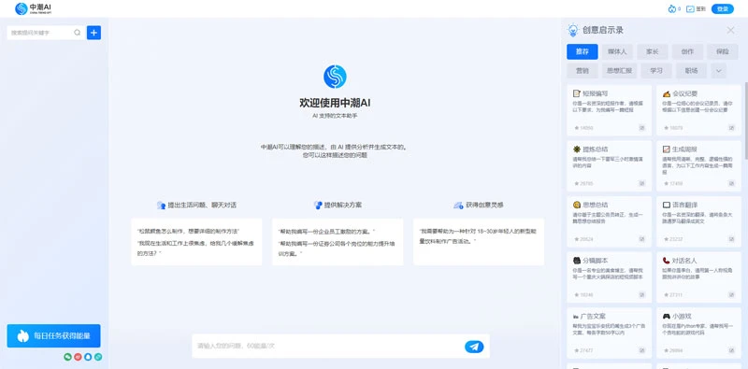Switch to the 学习 category tab
The image size is (748, 369).
656,71
